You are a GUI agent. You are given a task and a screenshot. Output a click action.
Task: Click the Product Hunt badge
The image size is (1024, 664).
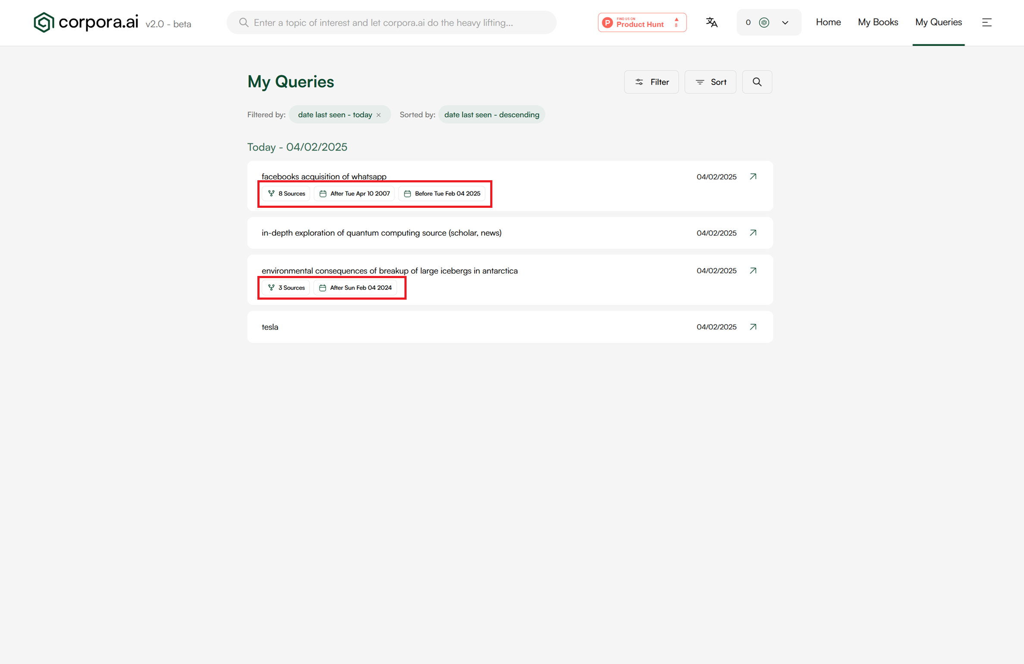(x=642, y=22)
